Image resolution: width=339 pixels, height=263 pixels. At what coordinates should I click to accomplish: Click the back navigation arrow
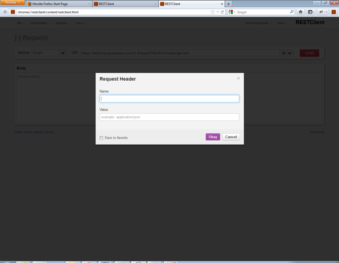(x=6, y=12)
